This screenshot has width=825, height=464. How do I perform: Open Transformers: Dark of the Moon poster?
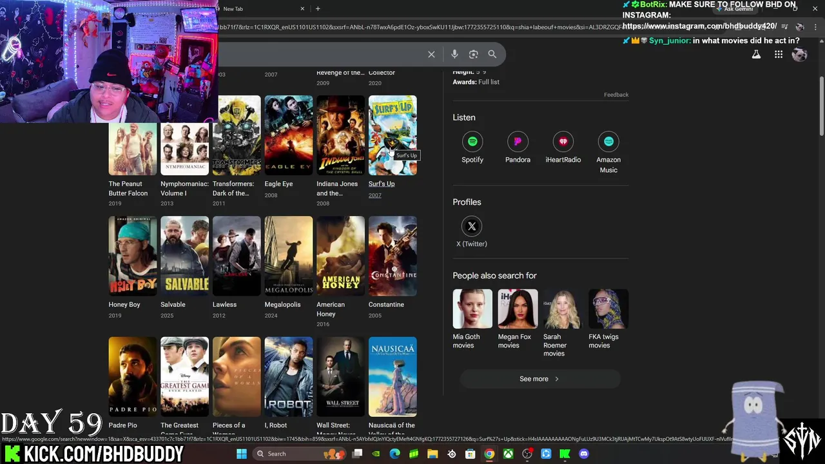pos(237,135)
